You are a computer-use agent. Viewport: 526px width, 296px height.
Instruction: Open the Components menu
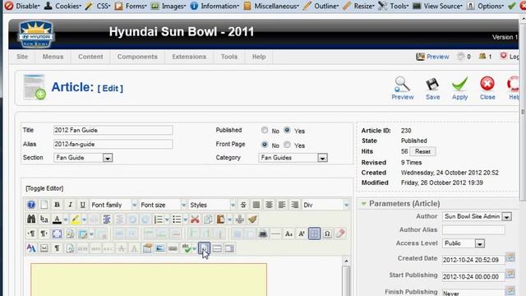[137, 57]
